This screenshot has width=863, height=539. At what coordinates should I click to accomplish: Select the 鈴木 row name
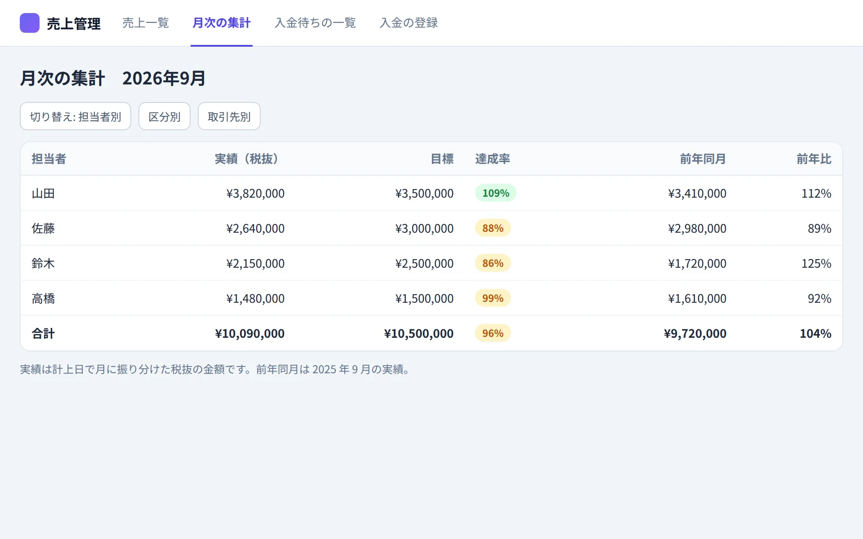pos(43,264)
